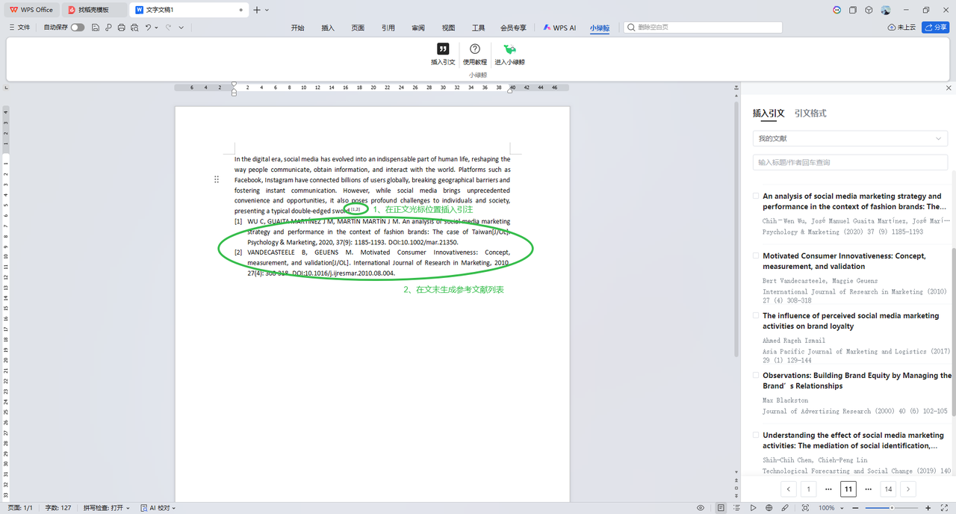Switch to the 引文格式 panel tab

tap(810, 114)
